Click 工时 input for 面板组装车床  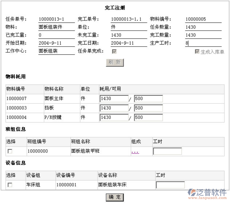[170, 185]
